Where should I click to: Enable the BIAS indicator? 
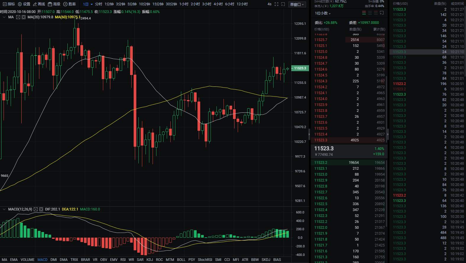(277, 260)
